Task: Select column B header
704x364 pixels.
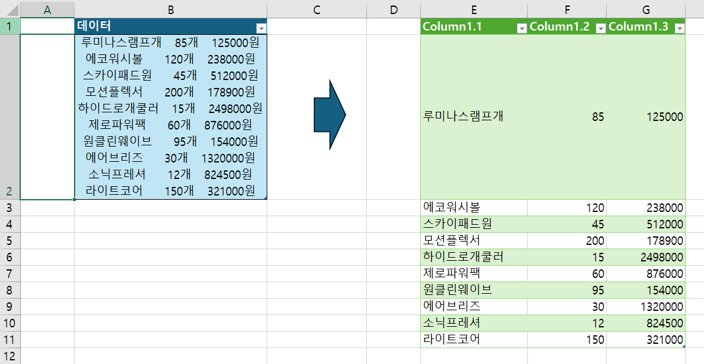Action: tap(171, 9)
